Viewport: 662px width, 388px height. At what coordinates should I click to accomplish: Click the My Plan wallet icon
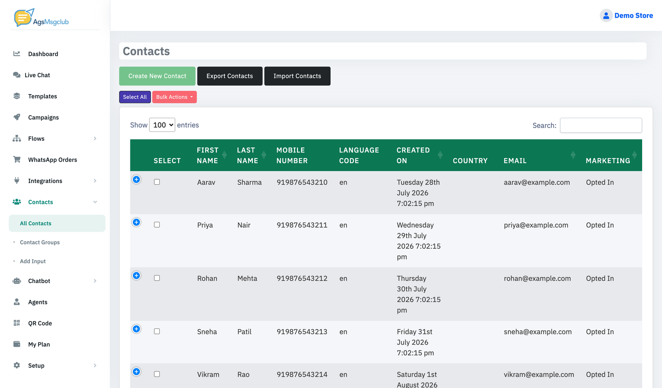tap(17, 344)
